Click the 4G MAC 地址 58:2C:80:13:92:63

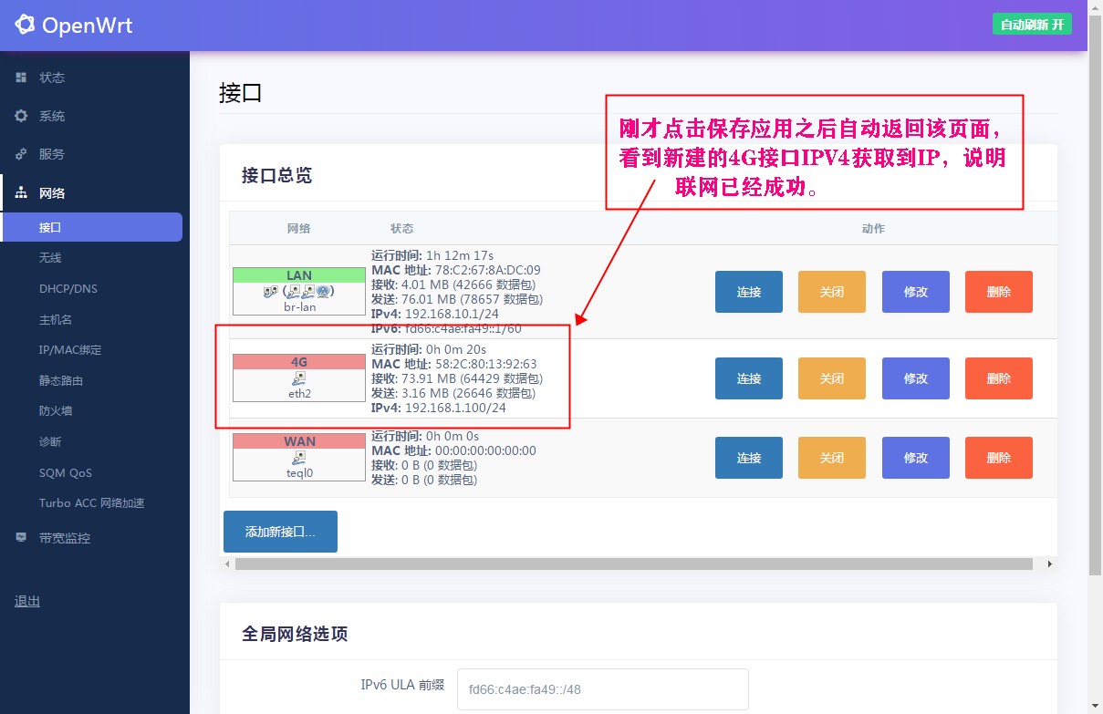coord(454,364)
